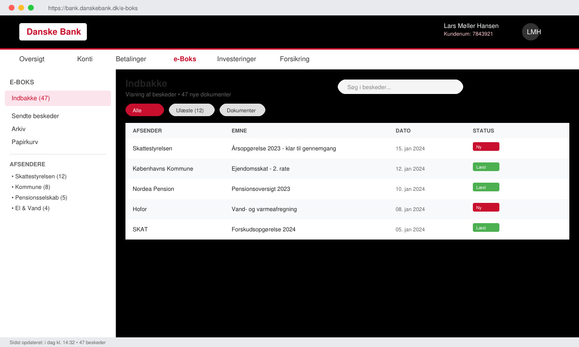Screen dimensions: 579x347
Task: Open Pensionsoversigt 2023 message
Action: coord(261,189)
